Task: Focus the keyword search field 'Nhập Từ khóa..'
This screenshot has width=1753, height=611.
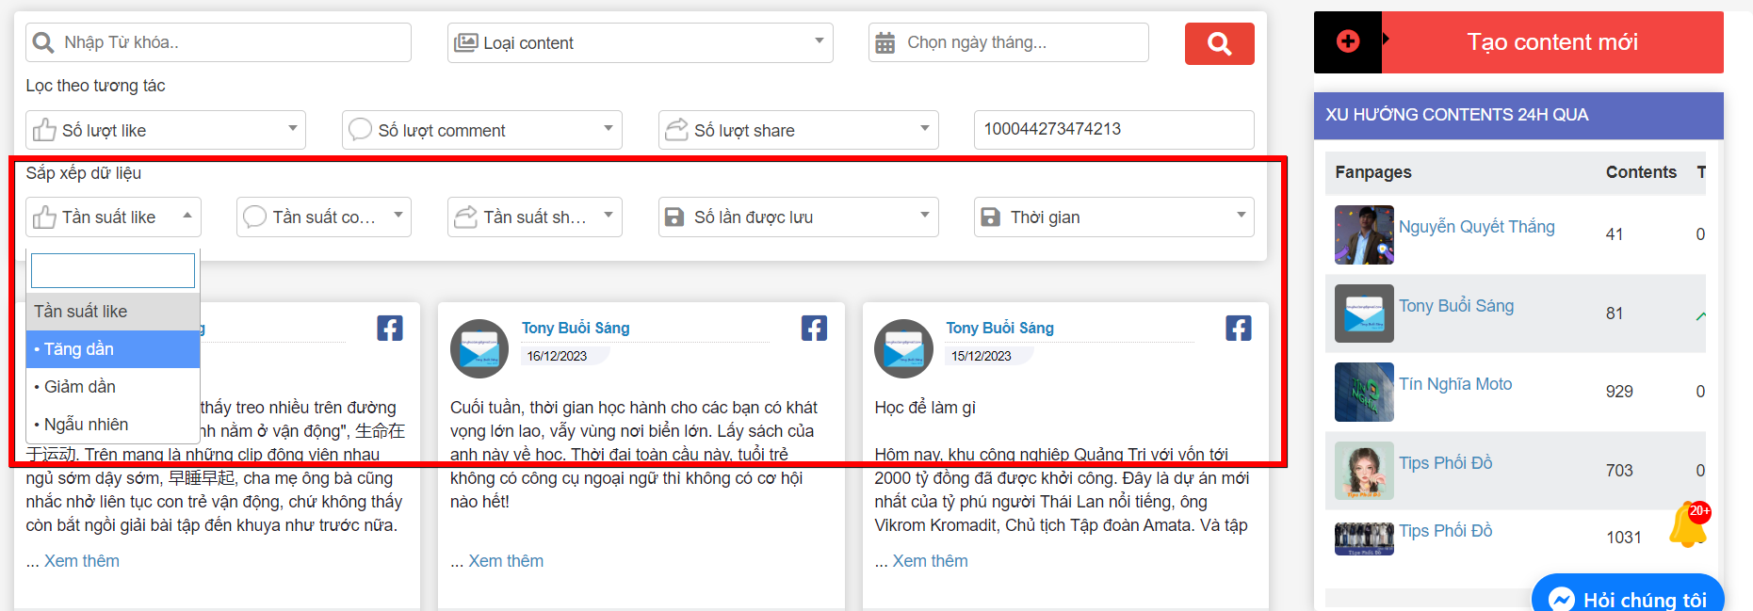Action: [219, 42]
